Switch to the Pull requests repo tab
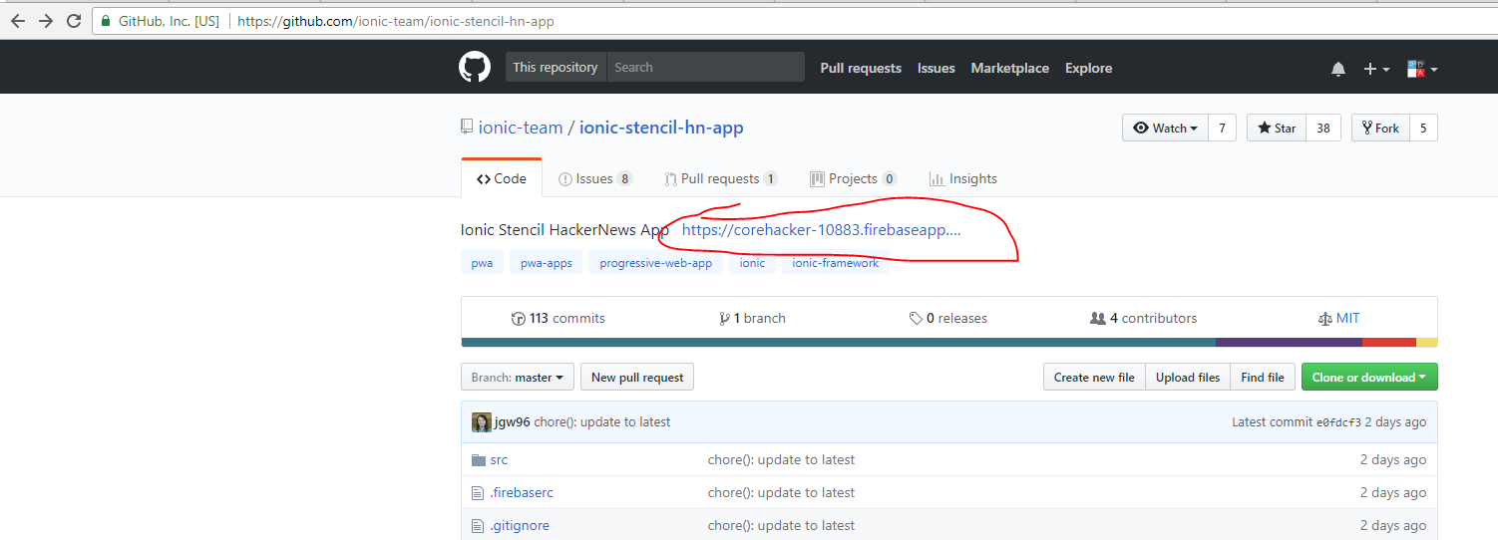 coord(721,178)
